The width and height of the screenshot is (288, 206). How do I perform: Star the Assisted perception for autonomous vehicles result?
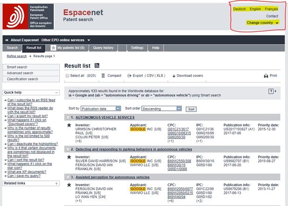point(69,185)
